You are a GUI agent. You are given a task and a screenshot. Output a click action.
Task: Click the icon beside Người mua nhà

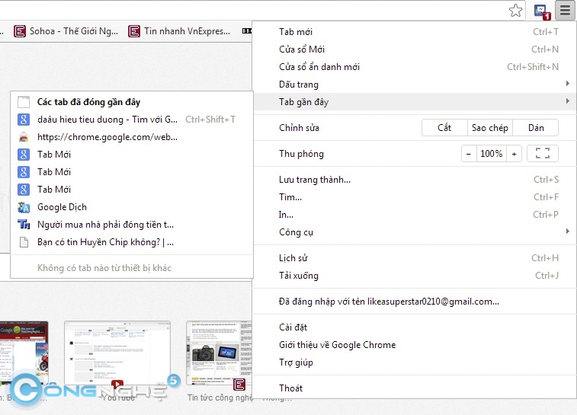[24, 225]
